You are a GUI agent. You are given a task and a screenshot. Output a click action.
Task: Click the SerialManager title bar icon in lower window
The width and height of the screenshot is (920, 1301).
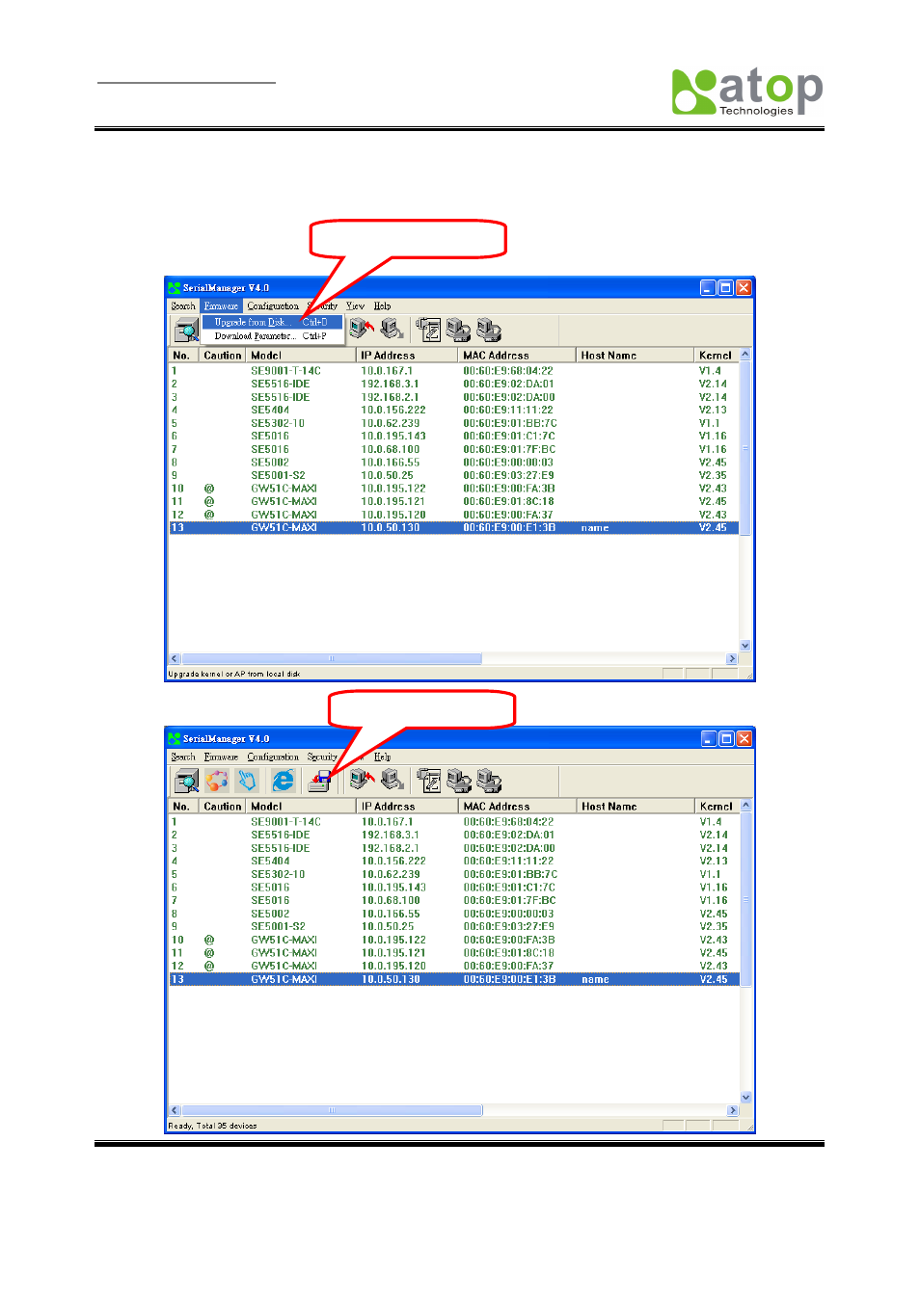(175, 739)
